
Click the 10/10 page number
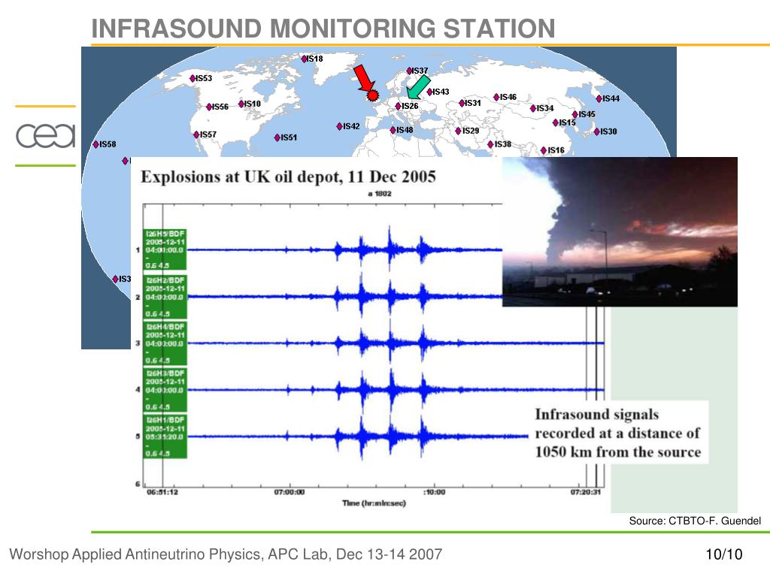pyautogui.click(x=724, y=554)
